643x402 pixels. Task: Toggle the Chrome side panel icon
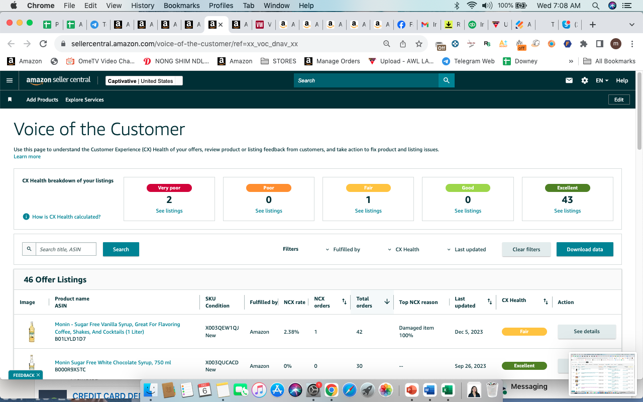(x=599, y=44)
